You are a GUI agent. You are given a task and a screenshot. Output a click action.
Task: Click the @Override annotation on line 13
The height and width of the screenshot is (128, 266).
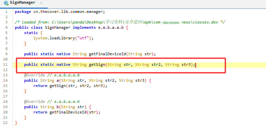point(34,75)
